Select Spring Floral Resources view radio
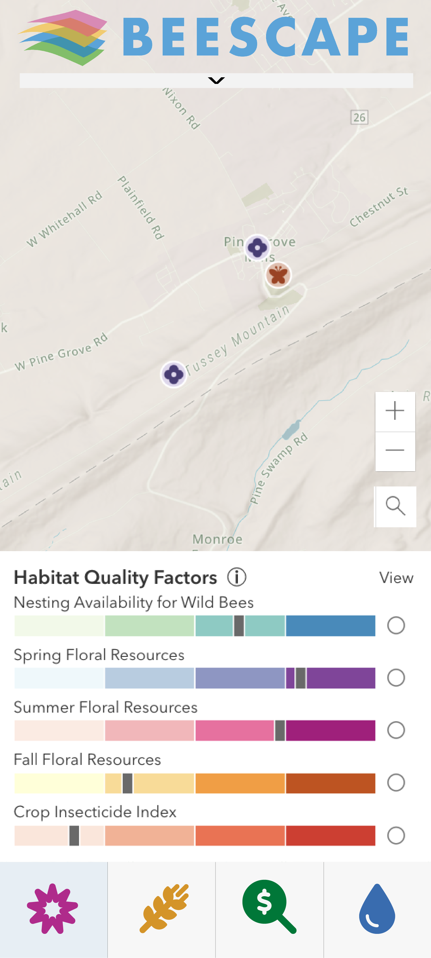431x958 pixels. (396, 678)
